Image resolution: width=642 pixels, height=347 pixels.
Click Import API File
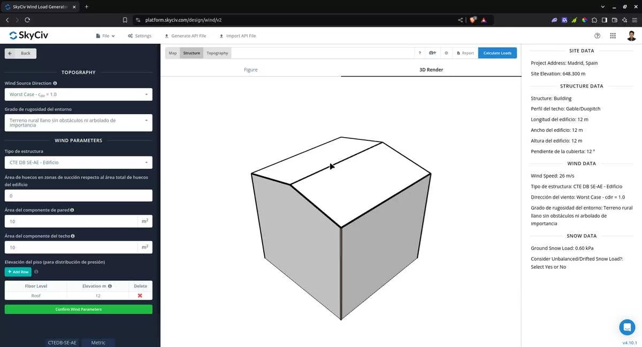click(x=238, y=36)
